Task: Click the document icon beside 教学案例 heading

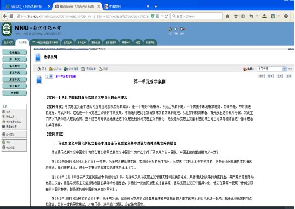Action: click(38, 57)
